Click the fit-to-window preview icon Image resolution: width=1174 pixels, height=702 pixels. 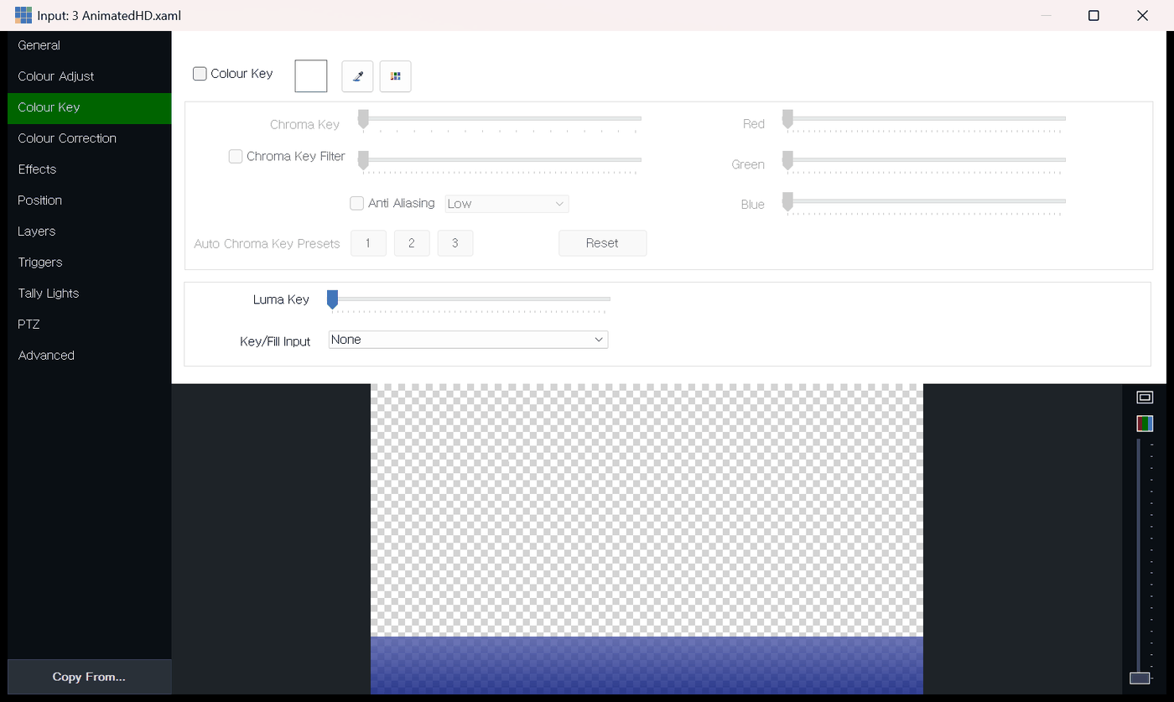point(1145,398)
